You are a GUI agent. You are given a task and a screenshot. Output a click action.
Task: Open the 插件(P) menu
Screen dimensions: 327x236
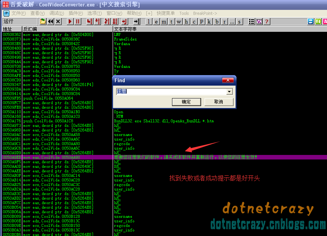click(76, 13)
